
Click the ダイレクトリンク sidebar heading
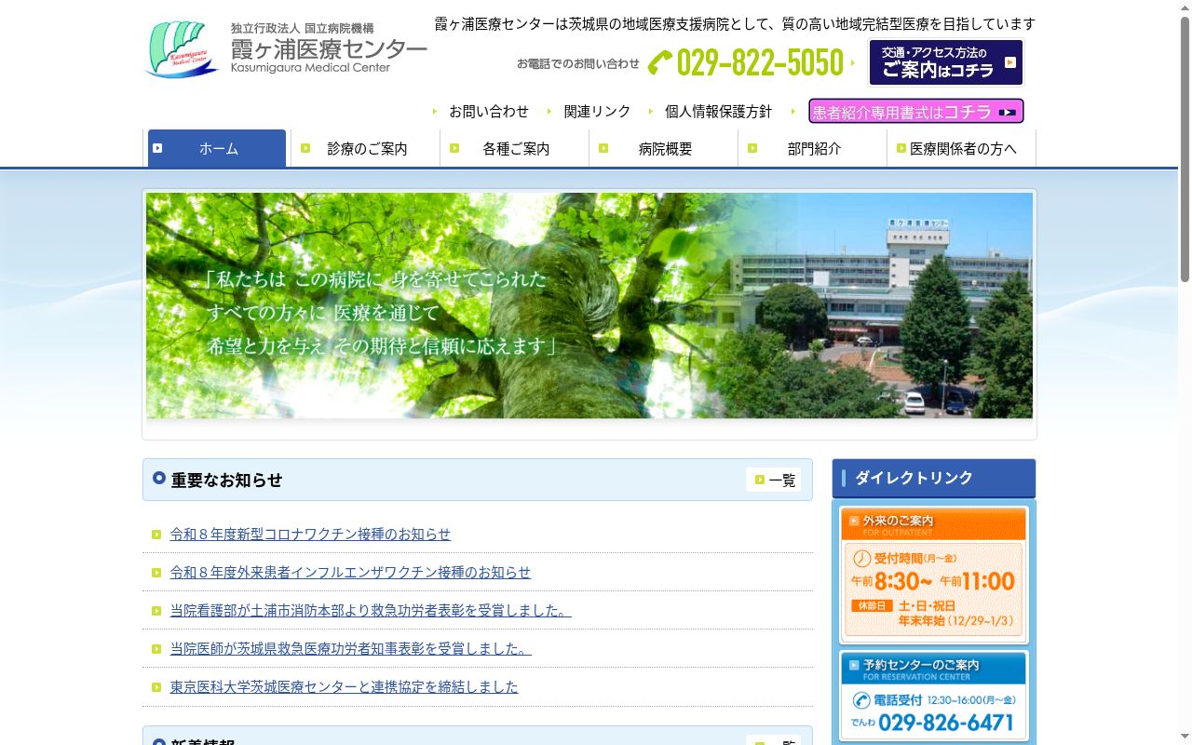933,478
